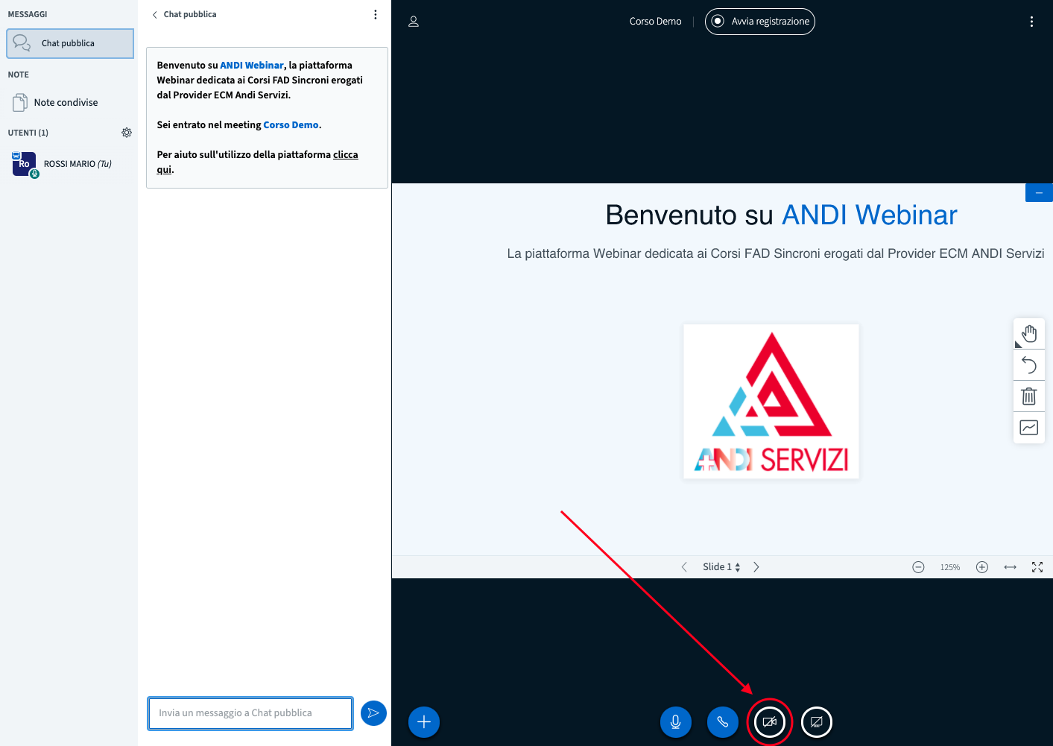Focus the chat message input field
This screenshot has width=1053, height=746.
coord(250,713)
